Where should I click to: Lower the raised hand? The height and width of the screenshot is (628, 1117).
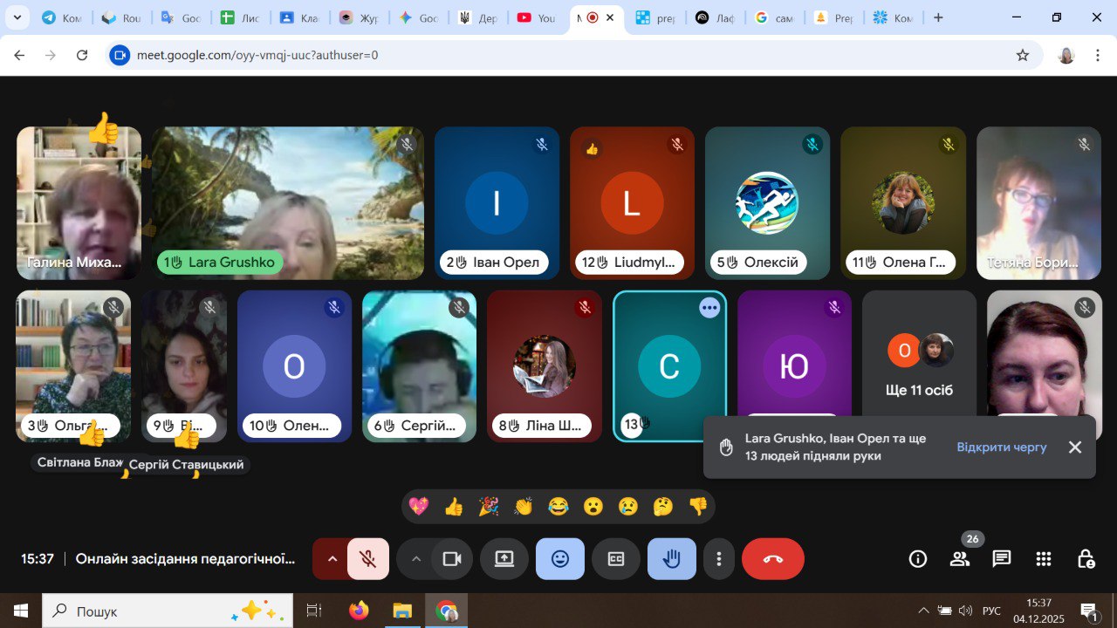(x=671, y=559)
